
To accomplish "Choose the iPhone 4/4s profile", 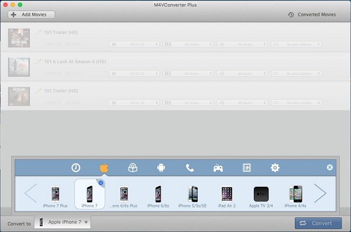I will 295,196.
